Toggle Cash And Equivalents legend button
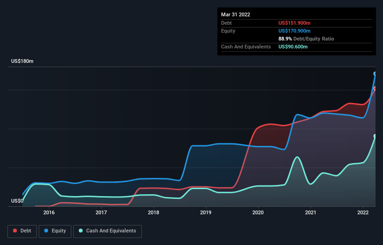 [x=107, y=231]
